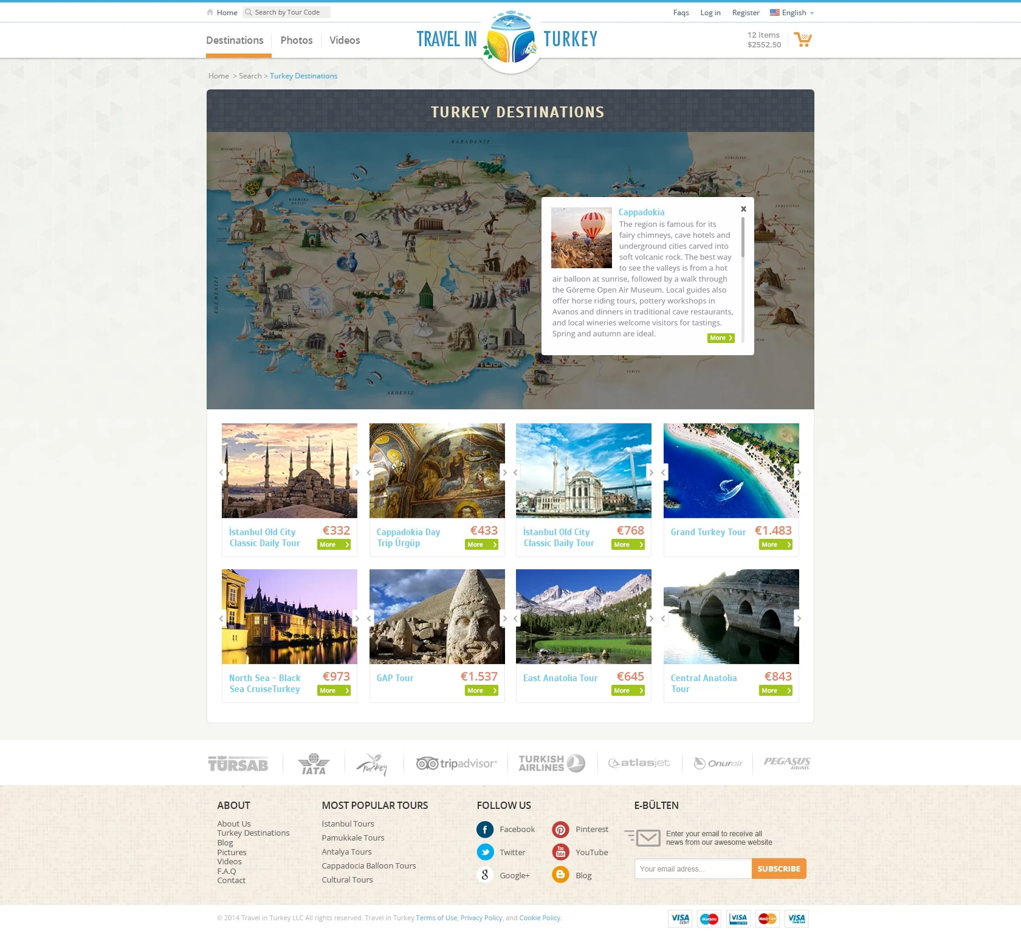Viewport: 1021px width, 933px height.
Task: Show previous image on Cappadokia Day Trip card
Action: 369,473
